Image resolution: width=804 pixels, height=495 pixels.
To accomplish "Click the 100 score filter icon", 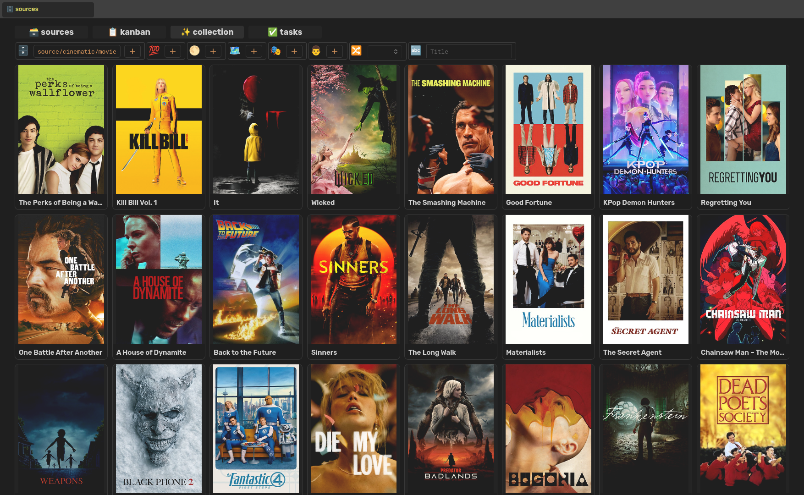I will click(154, 51).
